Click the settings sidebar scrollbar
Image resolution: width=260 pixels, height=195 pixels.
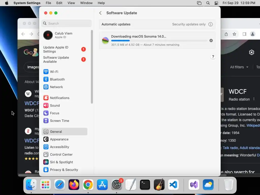tap(92, 67)
